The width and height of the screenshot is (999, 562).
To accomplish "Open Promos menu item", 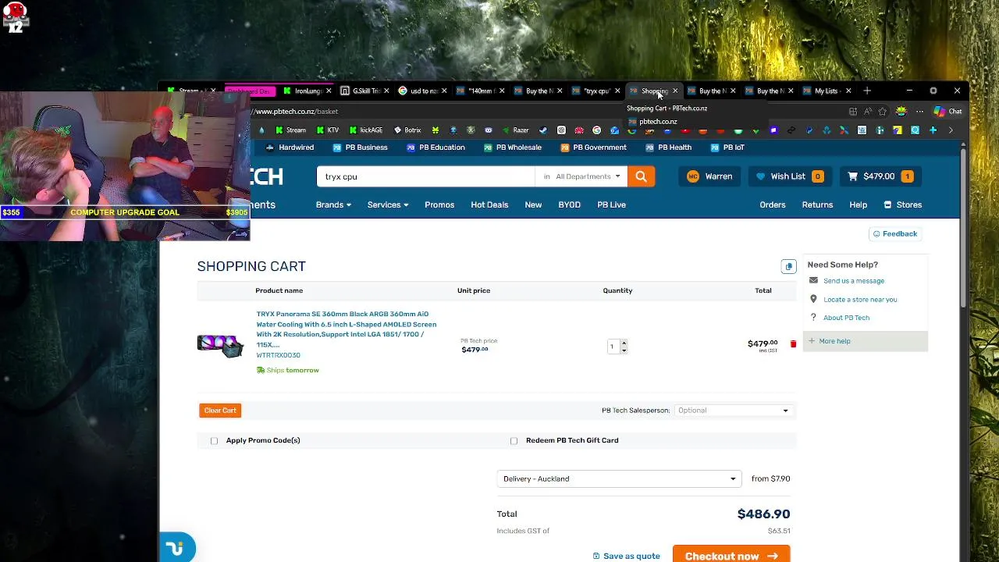I will [x=439, y=205].
